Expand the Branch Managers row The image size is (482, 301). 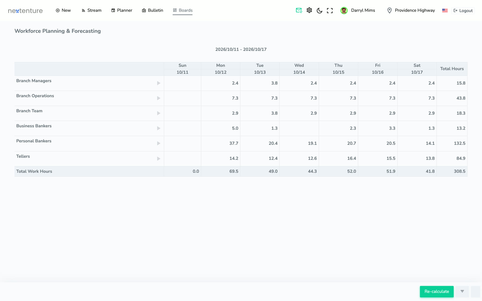point(159,83)
